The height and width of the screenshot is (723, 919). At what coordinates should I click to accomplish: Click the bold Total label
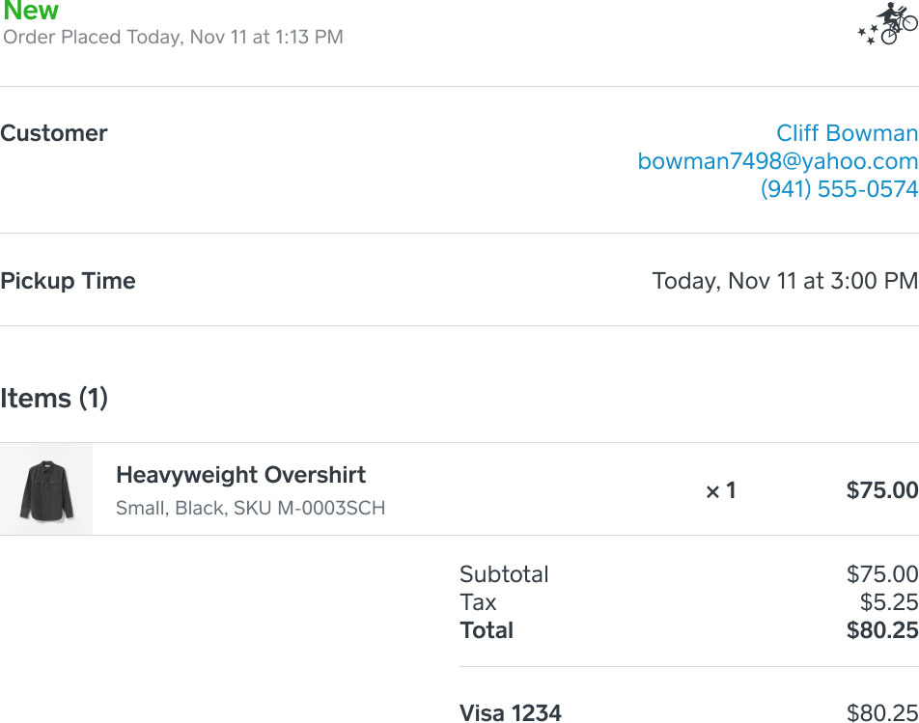coord(487,630)
